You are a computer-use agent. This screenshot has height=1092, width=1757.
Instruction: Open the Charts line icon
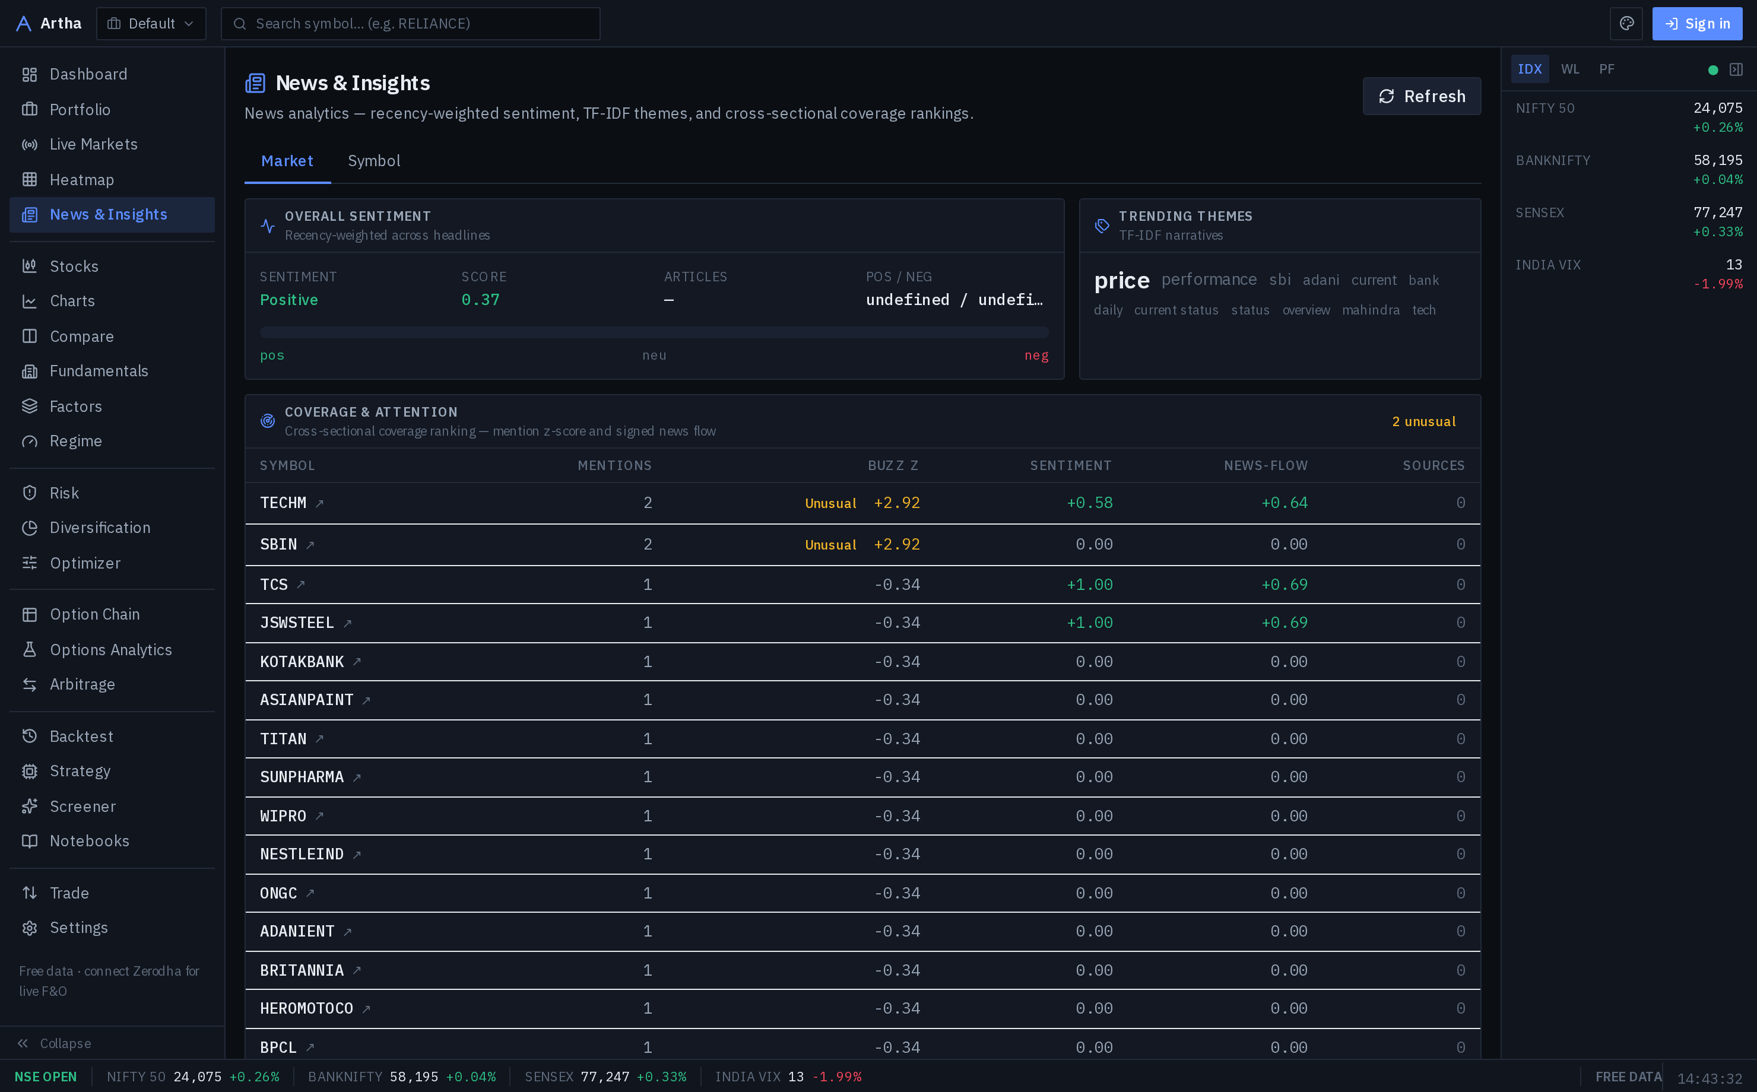click(x=30, y=301)
